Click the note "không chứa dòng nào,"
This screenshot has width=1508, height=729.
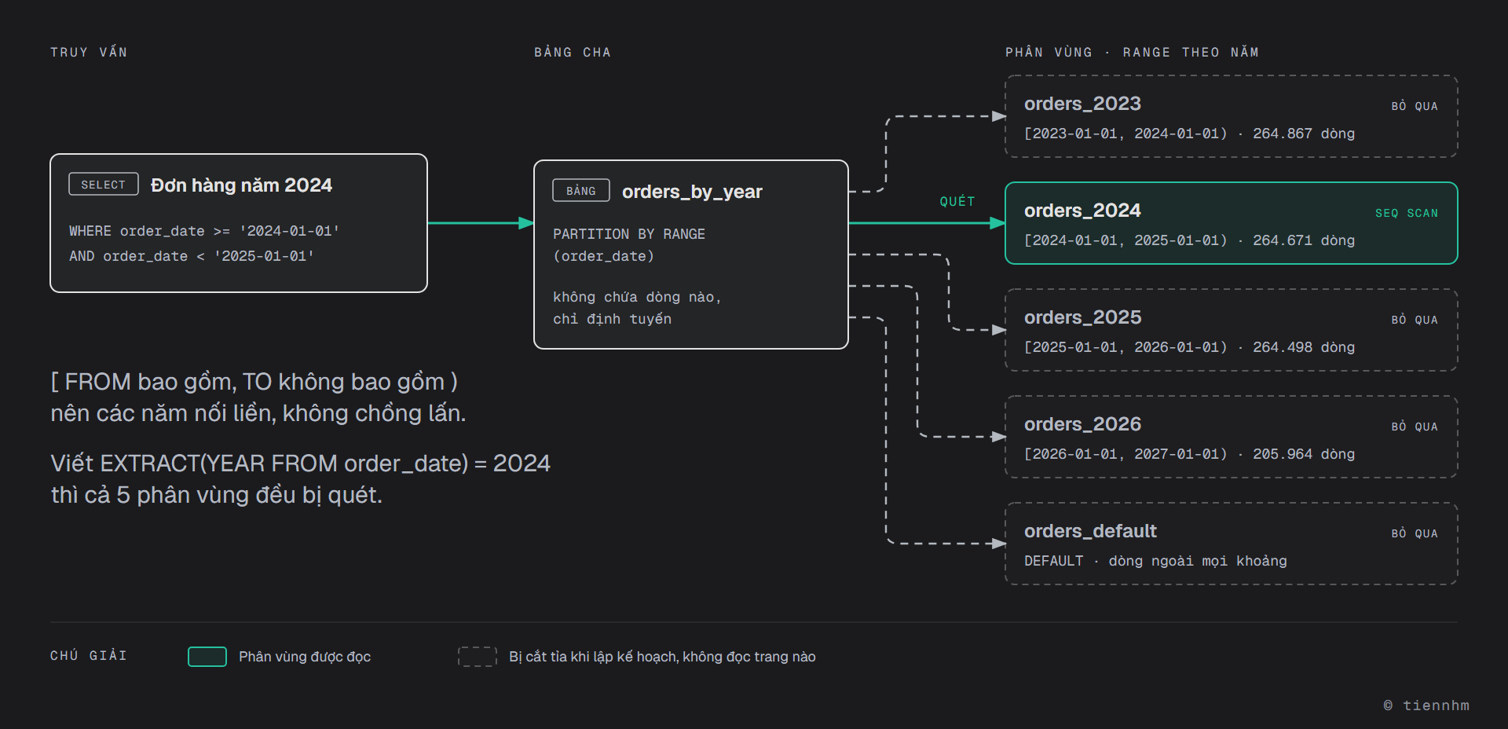637,297
